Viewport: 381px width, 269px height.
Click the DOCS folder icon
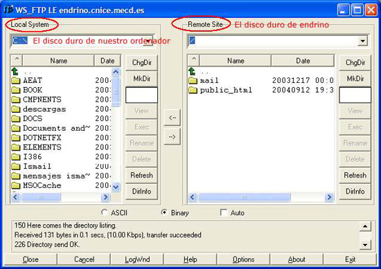pos(15,119)
